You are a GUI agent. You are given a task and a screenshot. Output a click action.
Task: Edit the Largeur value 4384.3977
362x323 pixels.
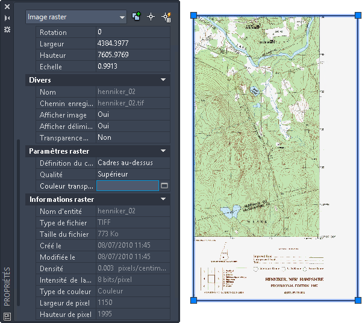[x=133, y=43]
